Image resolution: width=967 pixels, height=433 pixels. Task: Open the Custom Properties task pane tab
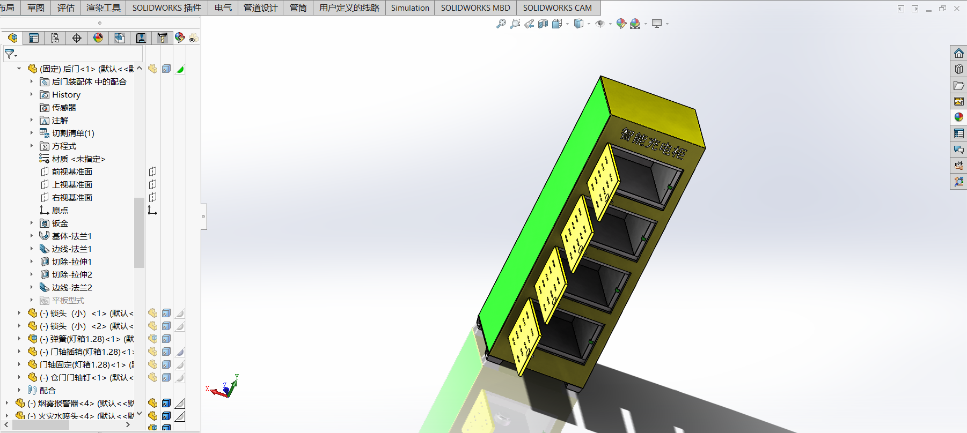(x=959, y=133)
